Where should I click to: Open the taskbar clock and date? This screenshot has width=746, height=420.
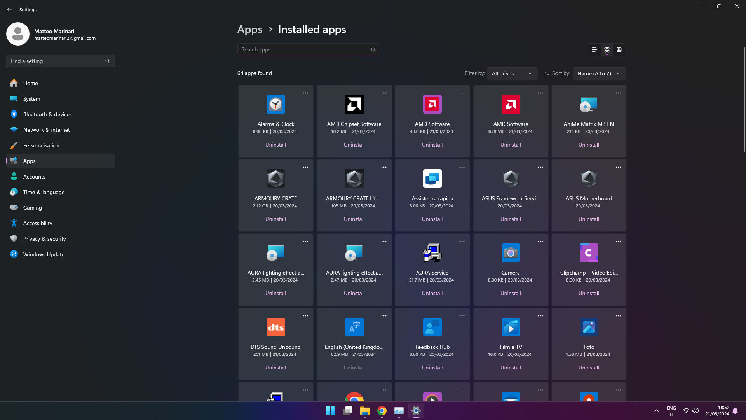(717, 411)
